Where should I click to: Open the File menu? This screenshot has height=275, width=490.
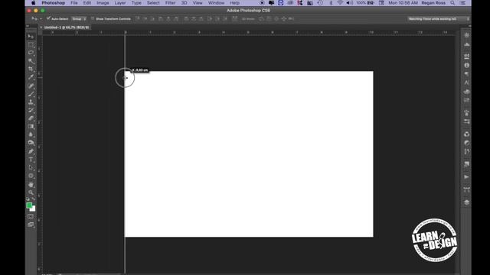click(x=74, y=3)
